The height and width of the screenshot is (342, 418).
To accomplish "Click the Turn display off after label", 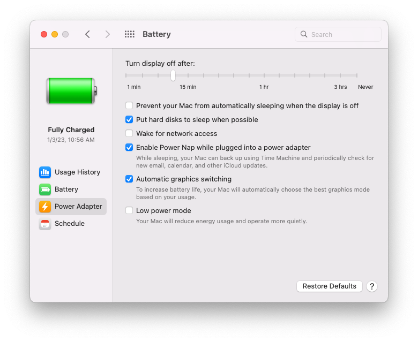I will coord(160,64).
